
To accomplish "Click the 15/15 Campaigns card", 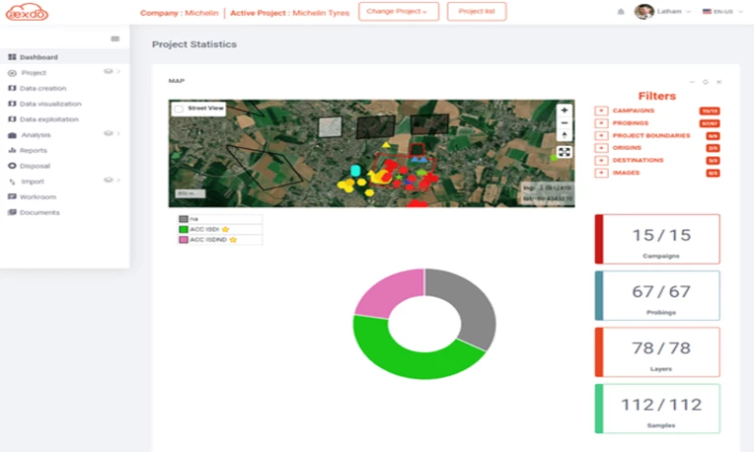I will click(x=657, y=239).
